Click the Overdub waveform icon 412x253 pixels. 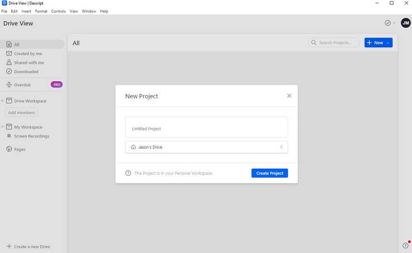[x=9, y=84]
